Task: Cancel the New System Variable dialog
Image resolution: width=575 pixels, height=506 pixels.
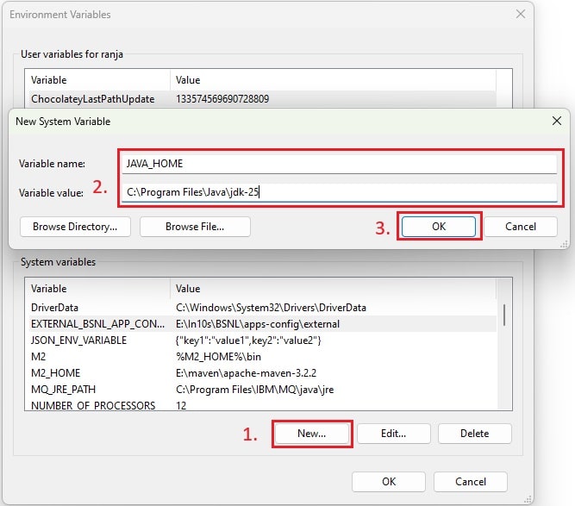Action: [521, 227]
